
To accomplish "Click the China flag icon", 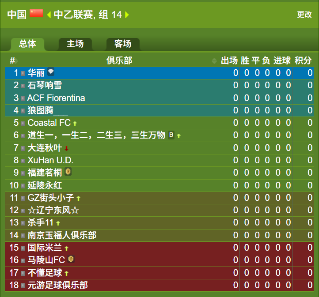I will 36,14.
